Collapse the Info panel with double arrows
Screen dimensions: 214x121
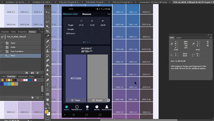(208, 35)
